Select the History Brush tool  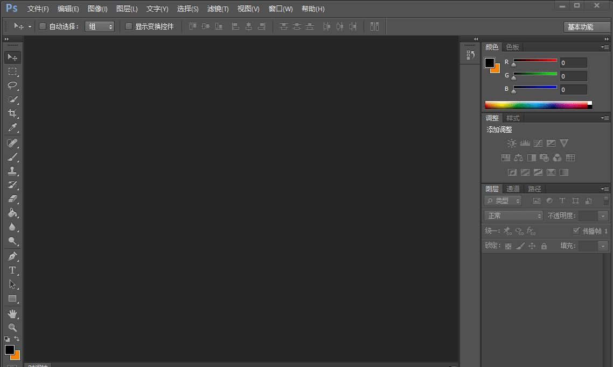click(12, 185)
